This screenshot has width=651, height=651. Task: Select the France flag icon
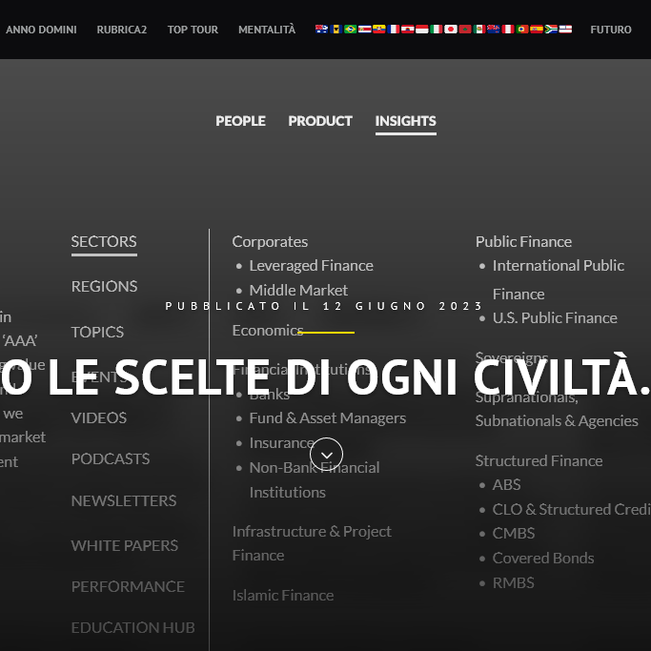394,30
